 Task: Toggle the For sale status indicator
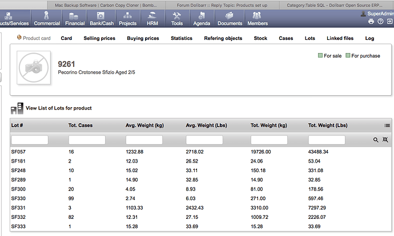320,55
